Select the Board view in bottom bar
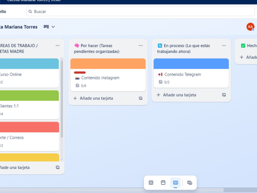This screenshot has height=193, width=257. (x=175, y=182)
